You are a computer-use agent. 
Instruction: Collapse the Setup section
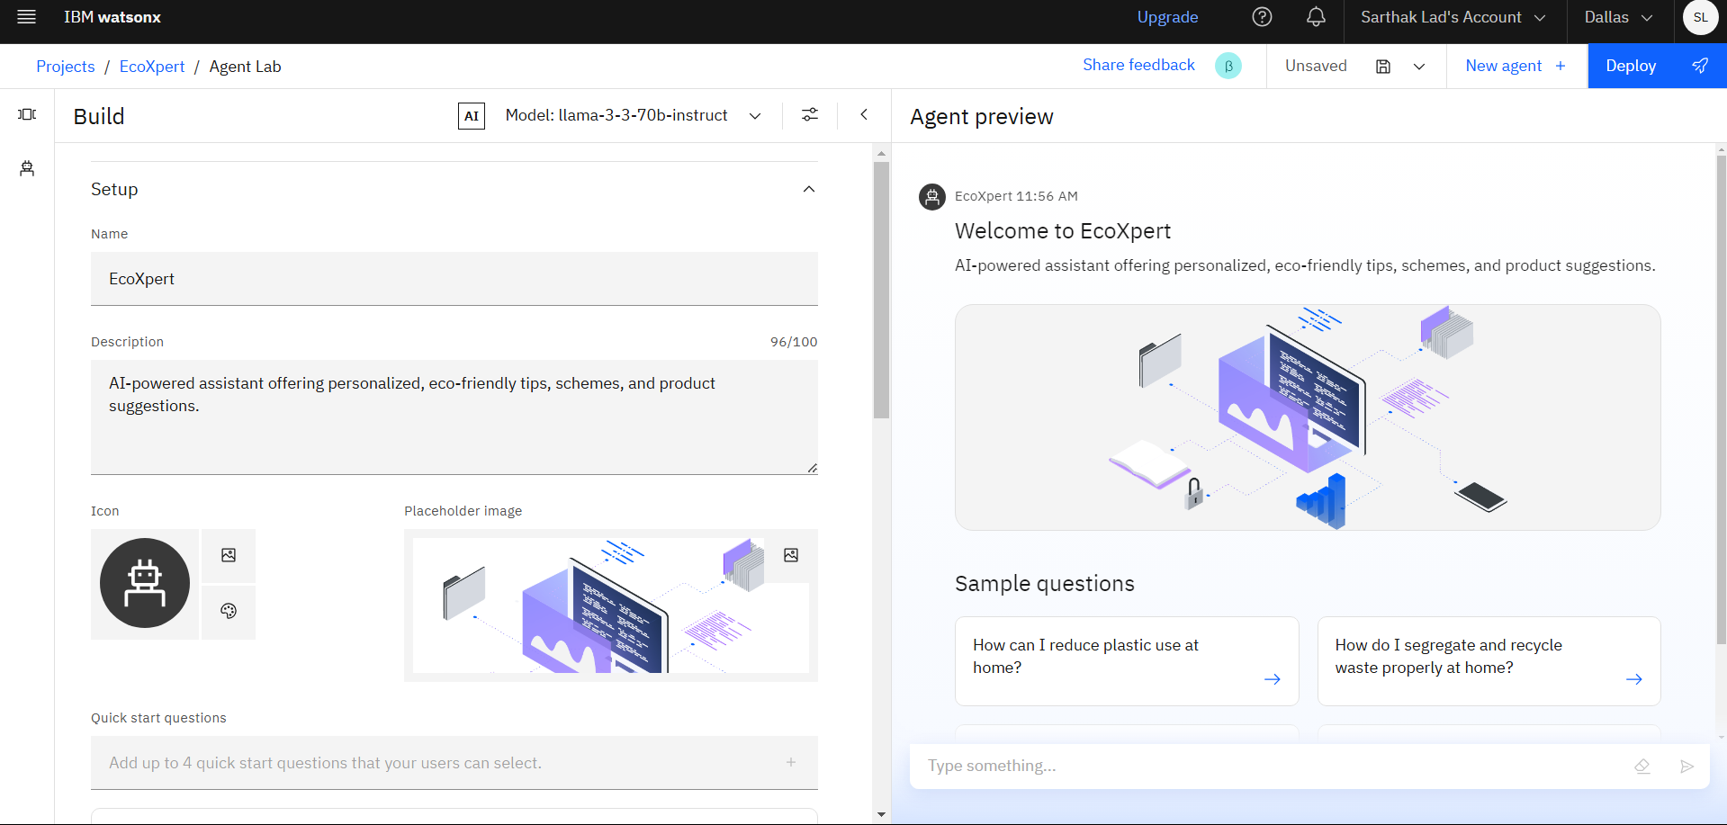(x=809, y=189)
